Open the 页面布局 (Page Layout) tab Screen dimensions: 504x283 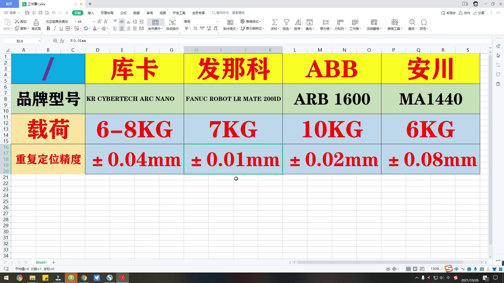[107, 13]
